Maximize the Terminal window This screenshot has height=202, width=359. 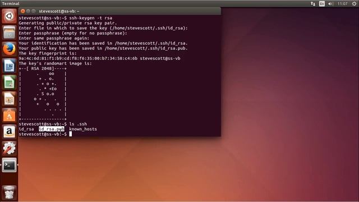(34, 11)
